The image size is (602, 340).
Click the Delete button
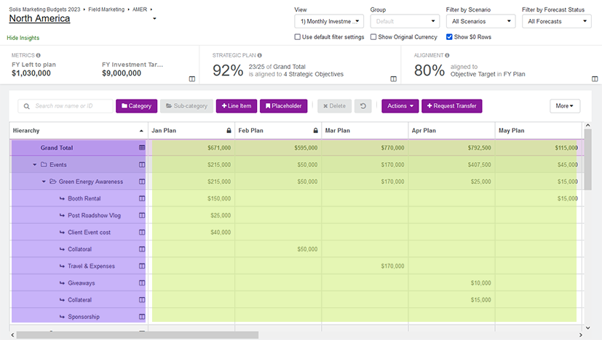[x=334, y=106]
